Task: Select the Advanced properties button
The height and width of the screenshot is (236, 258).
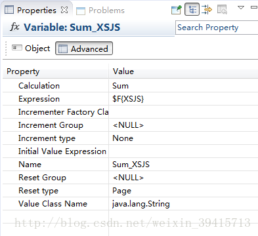Action: click(84, 49)
